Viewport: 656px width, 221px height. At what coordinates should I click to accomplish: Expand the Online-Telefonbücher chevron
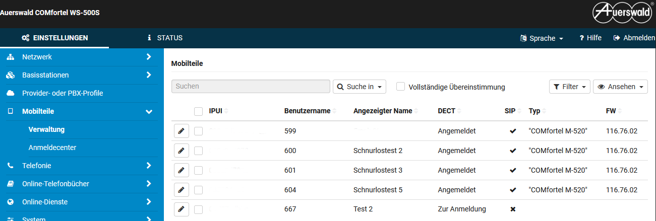[x=149, y=184]
